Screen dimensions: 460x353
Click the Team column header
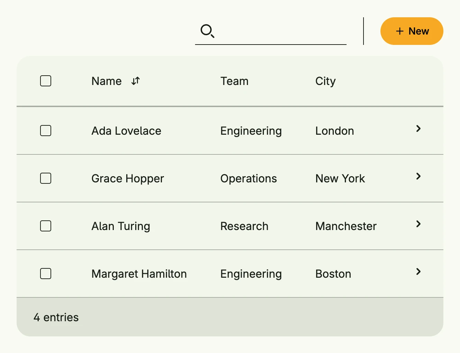[234, 81]
